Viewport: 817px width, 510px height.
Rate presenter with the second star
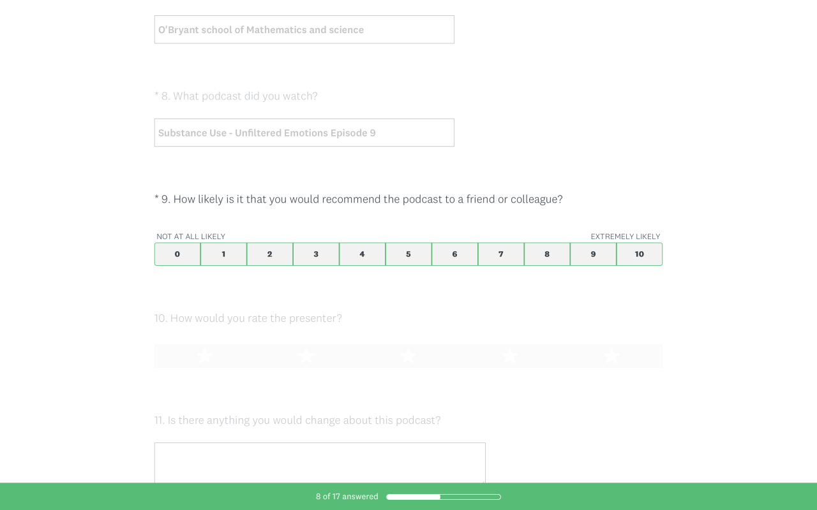tap(306, 356)
